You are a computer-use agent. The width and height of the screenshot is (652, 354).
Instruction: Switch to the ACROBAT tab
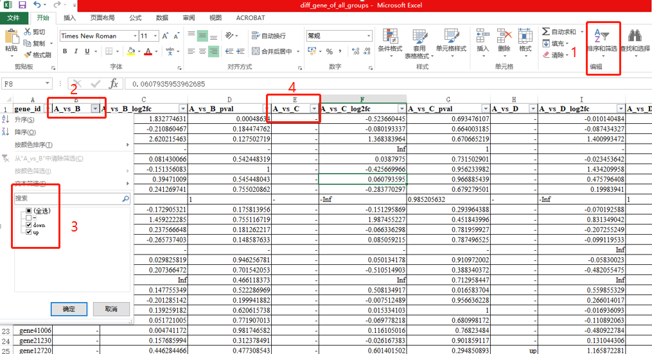(x=251, y=18)
